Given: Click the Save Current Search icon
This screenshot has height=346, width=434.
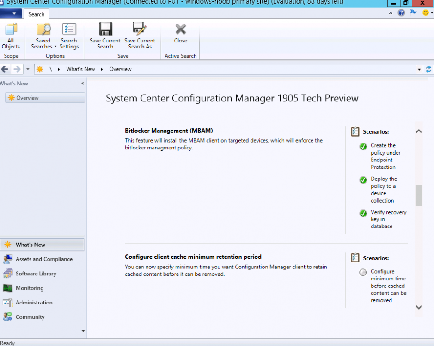Looking at the screenshot, I should tap(105, 29).
